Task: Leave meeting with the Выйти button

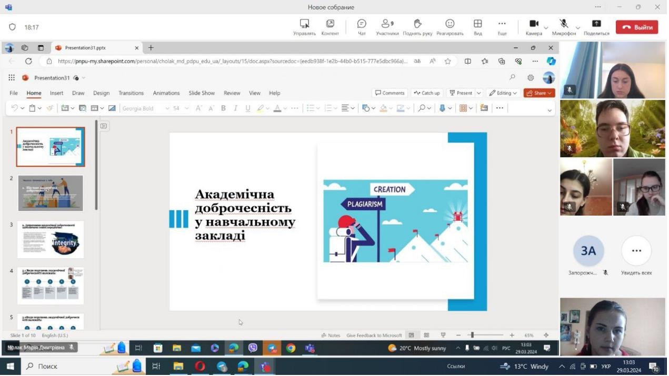Action: 638,27
